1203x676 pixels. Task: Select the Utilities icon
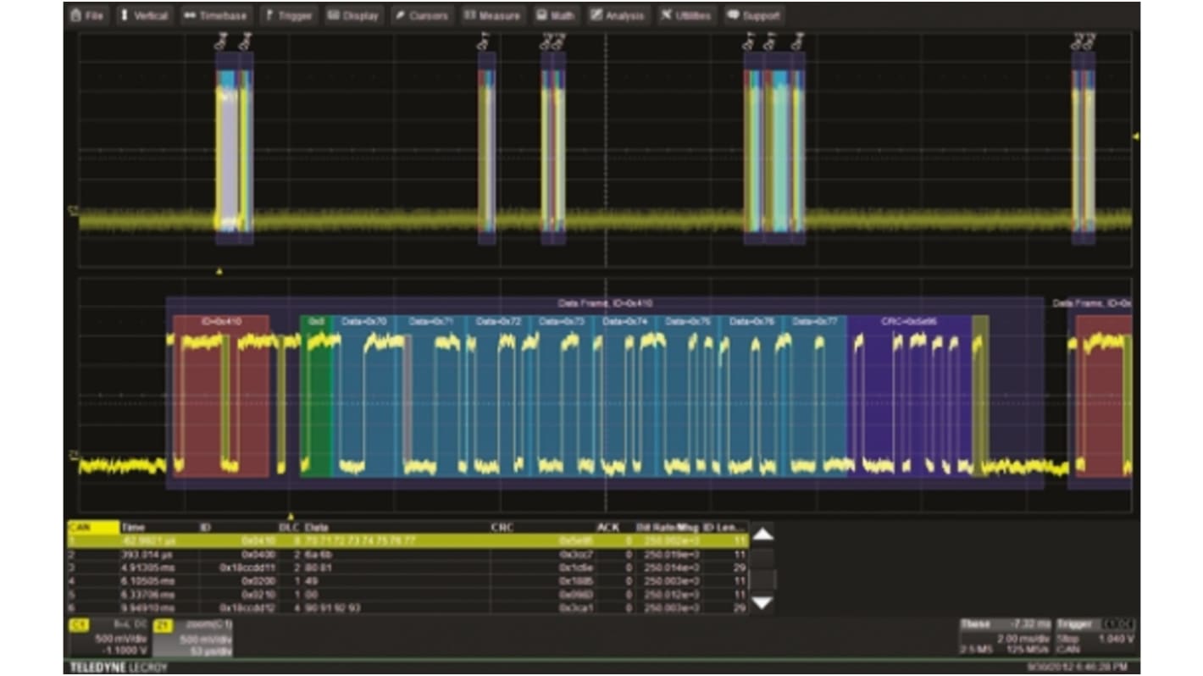click(686, 14)
